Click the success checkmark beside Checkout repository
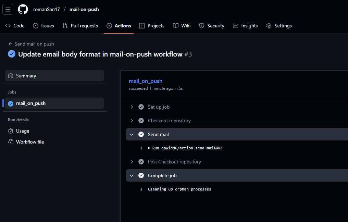Viewport: 348px width, 222px height. tap(141, 121)
